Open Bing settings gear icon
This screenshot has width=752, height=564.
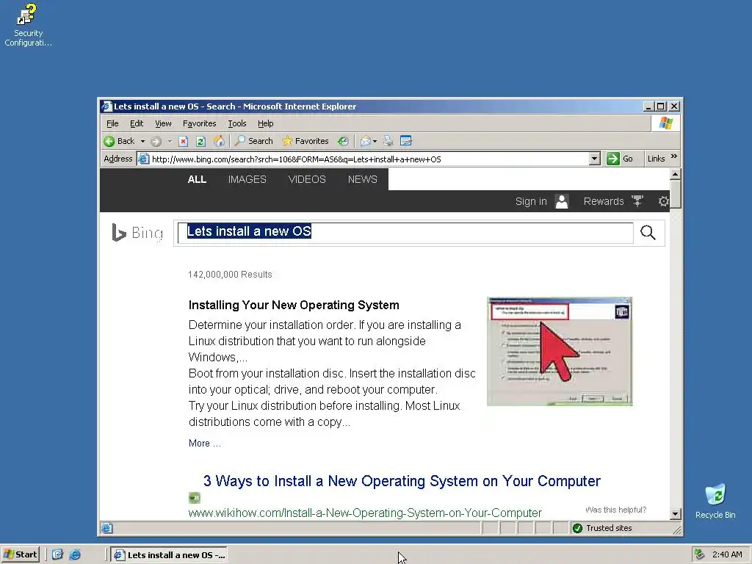(663, 201)
